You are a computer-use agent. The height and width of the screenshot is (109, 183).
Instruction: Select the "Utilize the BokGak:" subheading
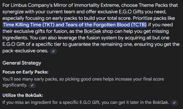tap(23, 95)
